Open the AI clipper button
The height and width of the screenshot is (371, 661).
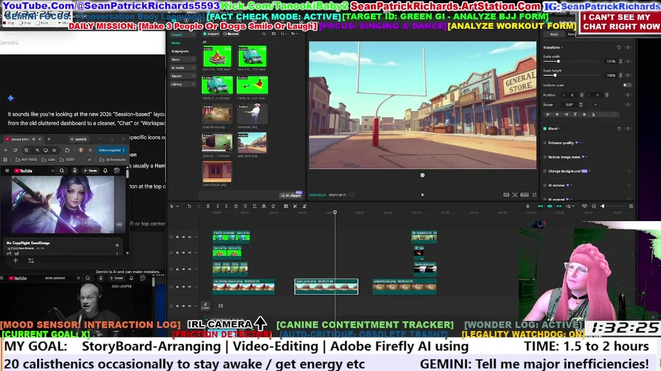pos(291,195)
